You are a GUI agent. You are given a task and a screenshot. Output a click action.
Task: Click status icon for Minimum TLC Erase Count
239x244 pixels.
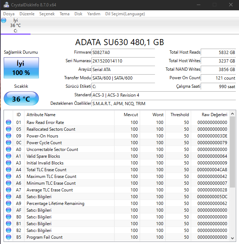9,183
